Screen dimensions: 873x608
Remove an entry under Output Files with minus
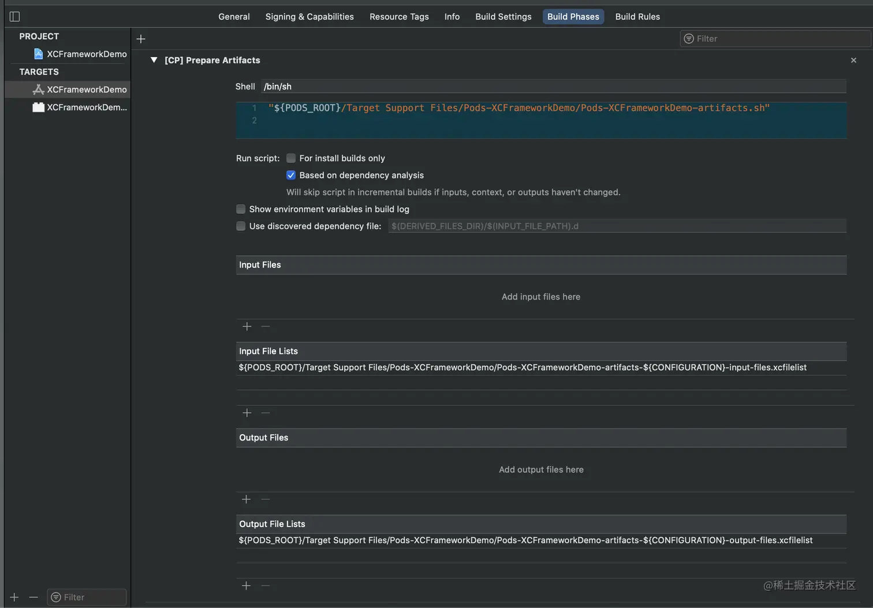266,499
